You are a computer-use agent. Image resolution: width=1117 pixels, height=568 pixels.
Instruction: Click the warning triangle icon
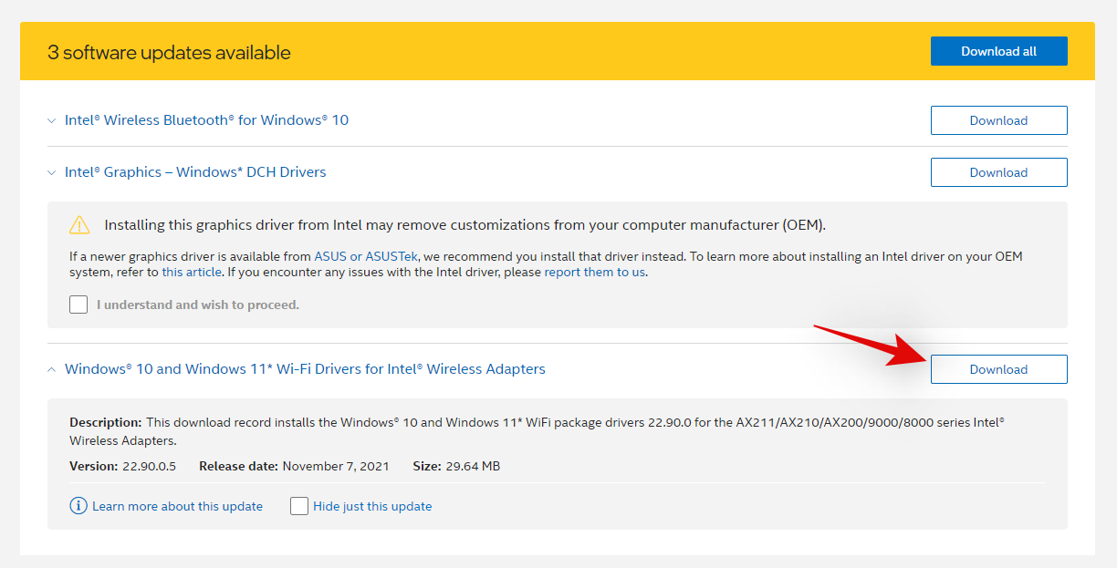point(79,224)
